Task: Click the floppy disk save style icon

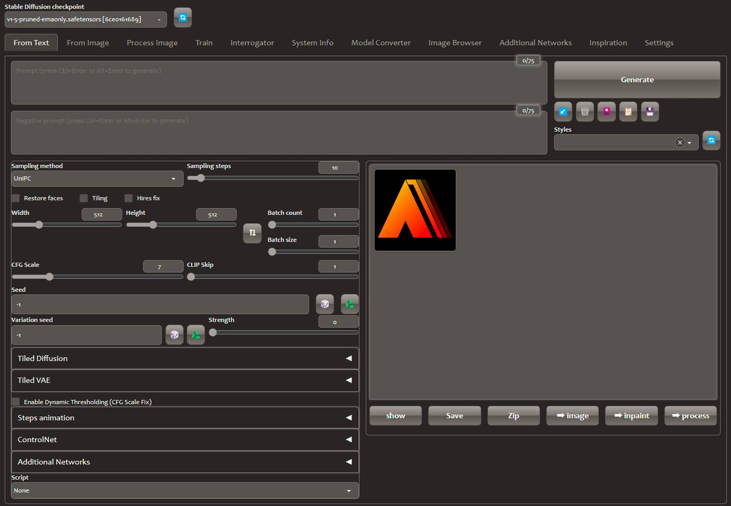Action: click(650, 111)
